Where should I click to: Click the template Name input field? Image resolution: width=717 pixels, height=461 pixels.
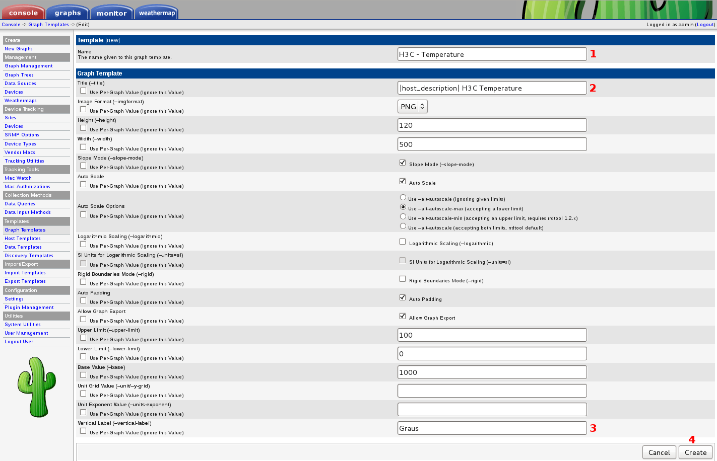[x=492, y=54]
